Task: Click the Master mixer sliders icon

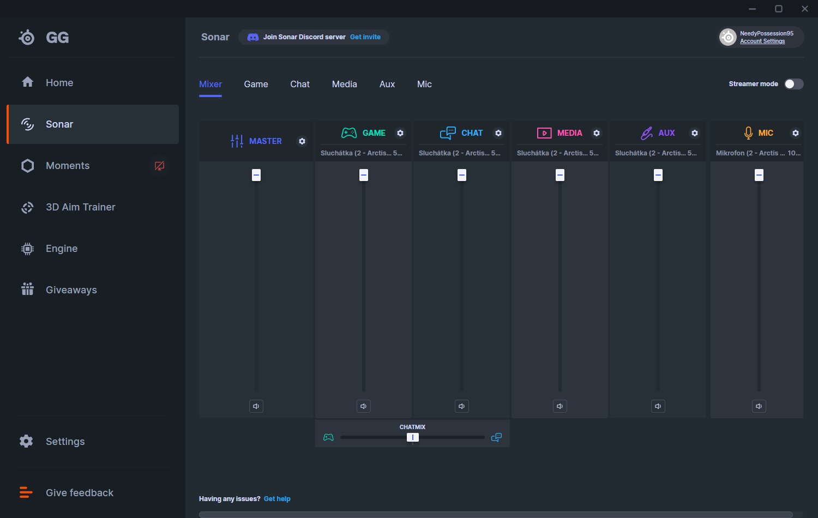Action: click(x=237, y=141)
